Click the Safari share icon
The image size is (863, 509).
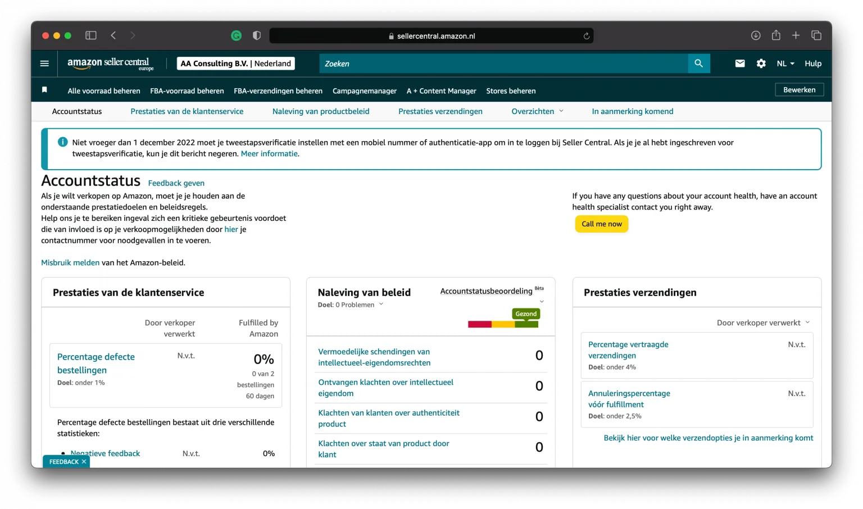[x=776, y=35]
